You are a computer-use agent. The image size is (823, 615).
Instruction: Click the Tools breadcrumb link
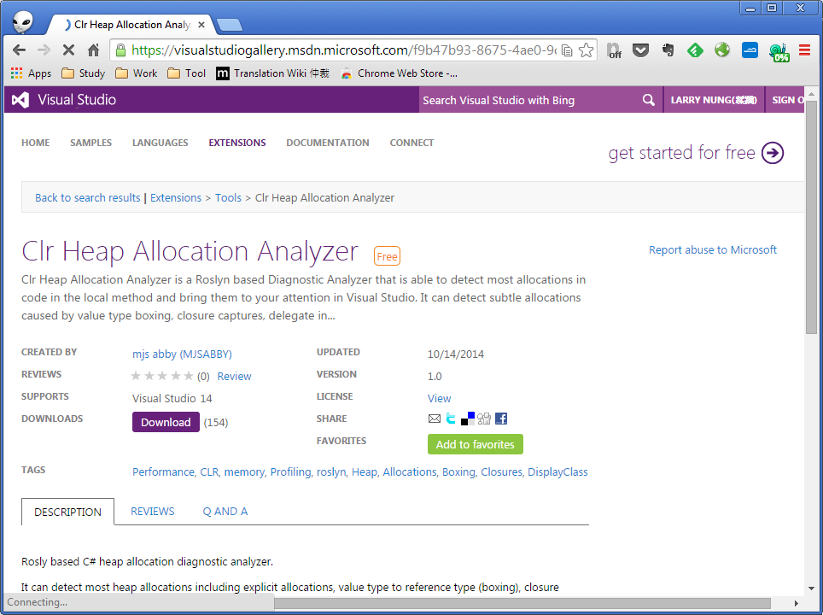[228, 197]
